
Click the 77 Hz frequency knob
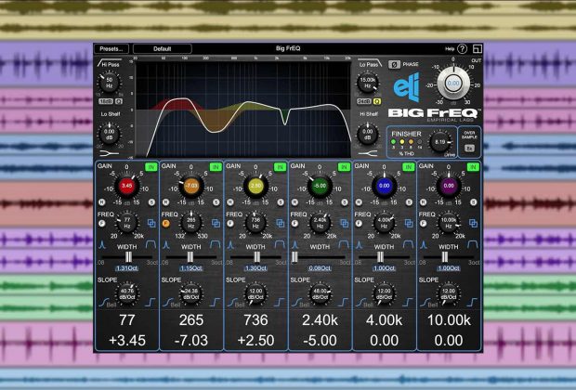tap(126, 223)
